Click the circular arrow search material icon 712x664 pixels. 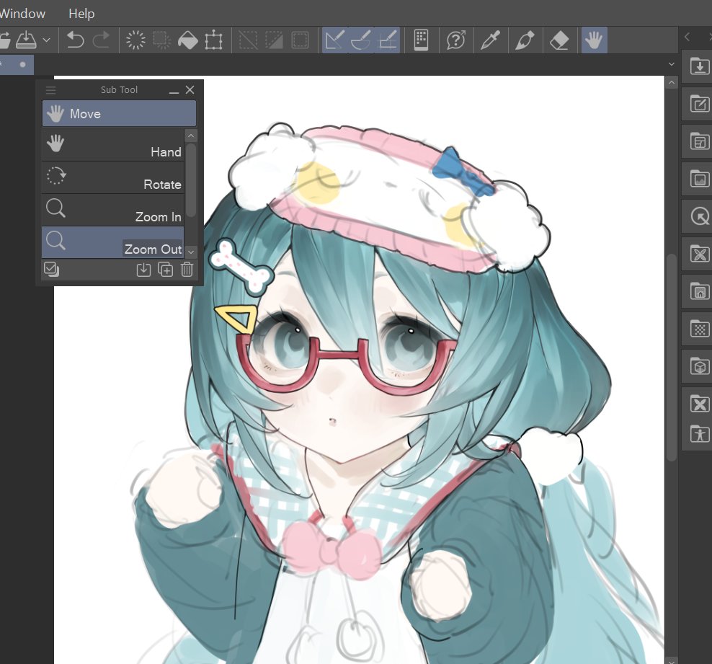(699, 216)
